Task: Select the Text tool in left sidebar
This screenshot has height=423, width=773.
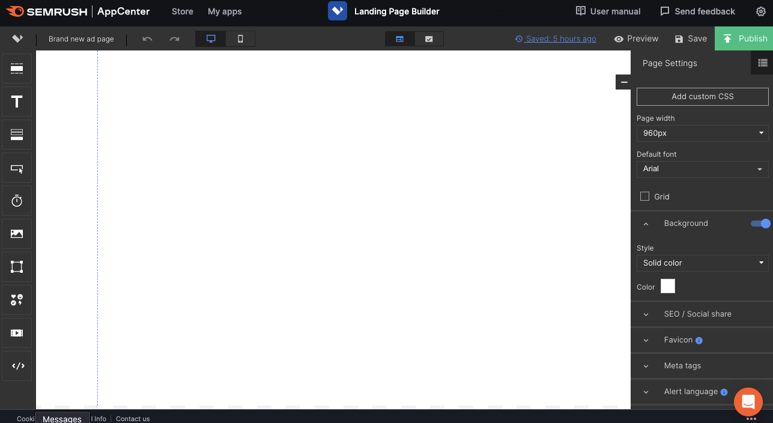Action: point(17,102)
